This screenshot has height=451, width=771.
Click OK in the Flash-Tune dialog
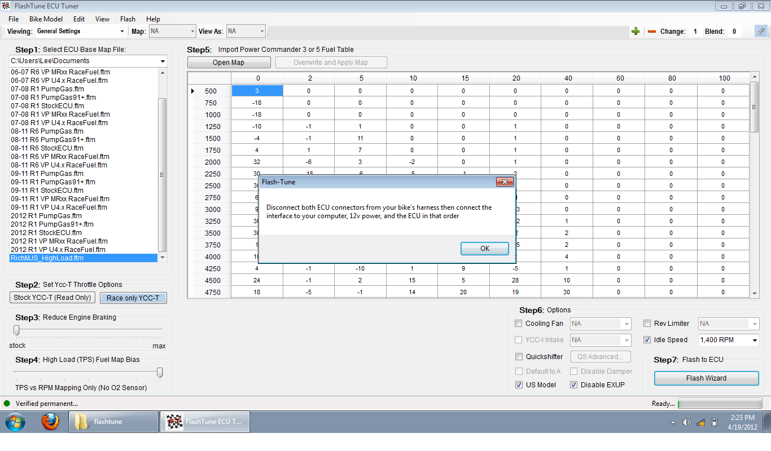point(485,249)
